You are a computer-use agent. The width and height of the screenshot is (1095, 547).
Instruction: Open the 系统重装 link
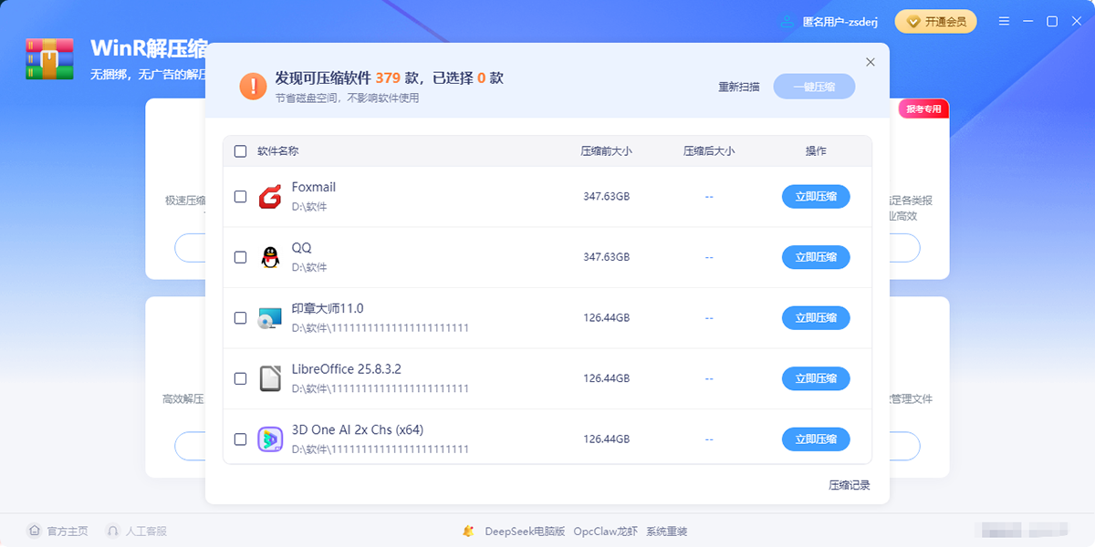tap(667, 531)
